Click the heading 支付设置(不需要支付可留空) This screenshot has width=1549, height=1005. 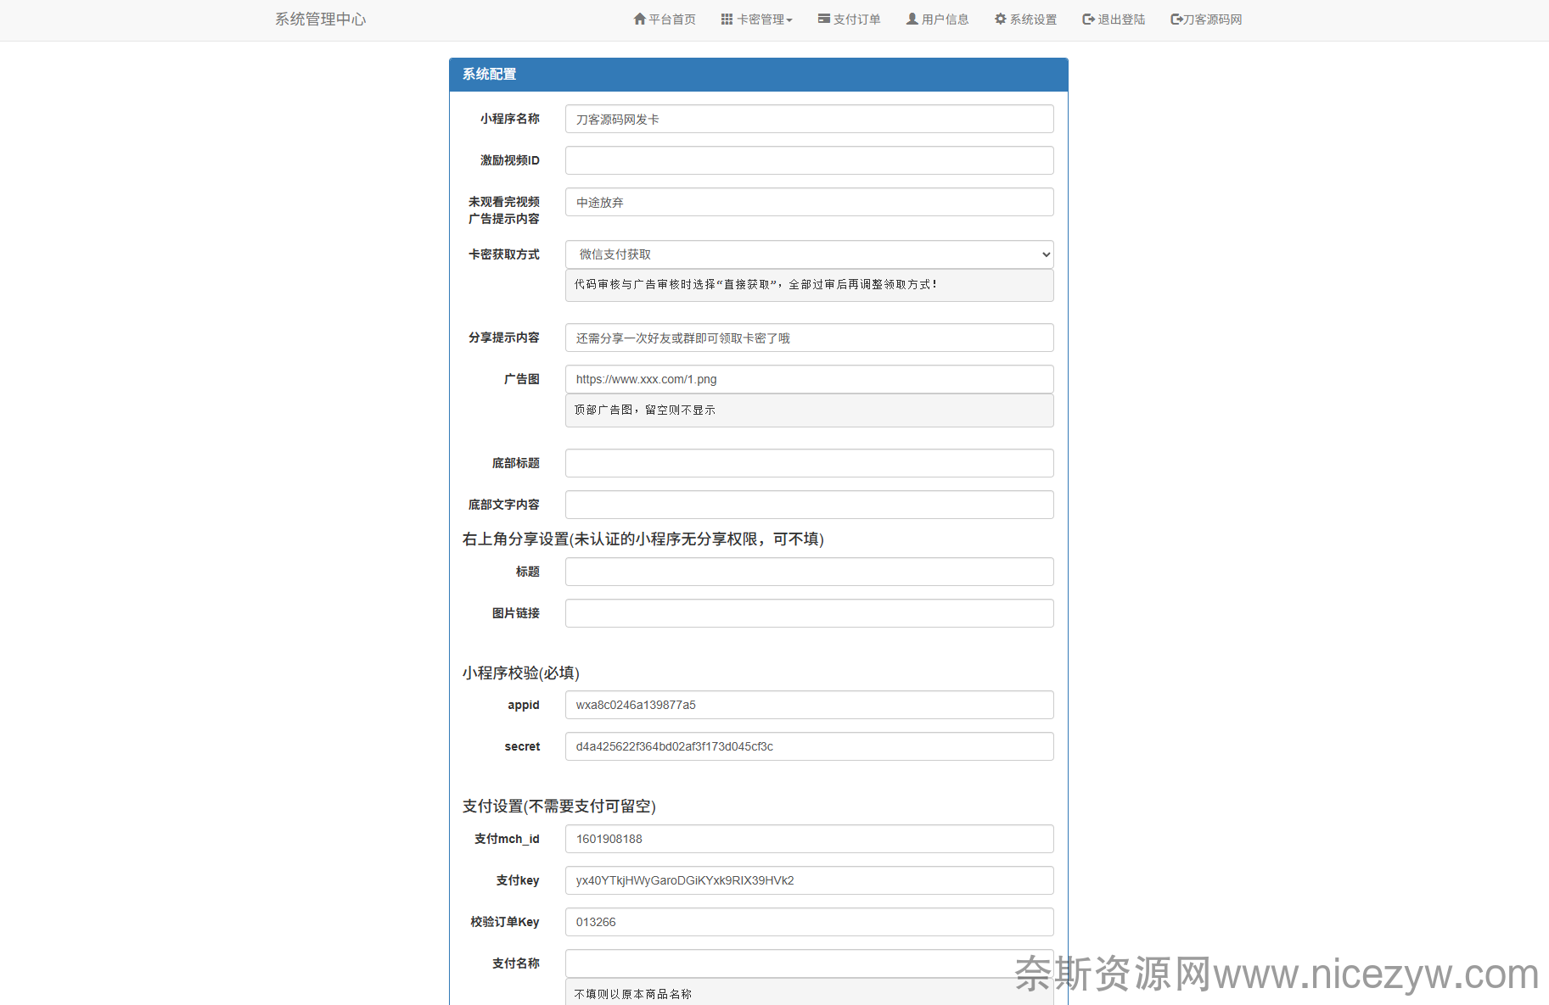[558, 806]
